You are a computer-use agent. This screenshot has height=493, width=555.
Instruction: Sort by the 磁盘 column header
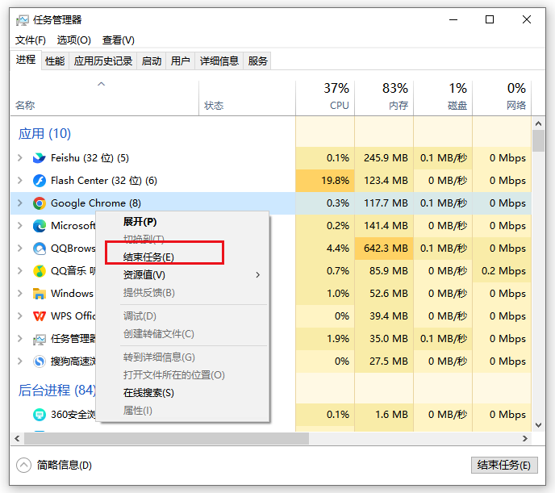(x=443, y=98)
